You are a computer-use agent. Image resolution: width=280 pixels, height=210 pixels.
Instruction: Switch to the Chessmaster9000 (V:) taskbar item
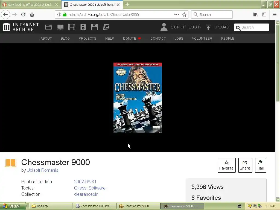pyautogui.click(x=94, y=206)
